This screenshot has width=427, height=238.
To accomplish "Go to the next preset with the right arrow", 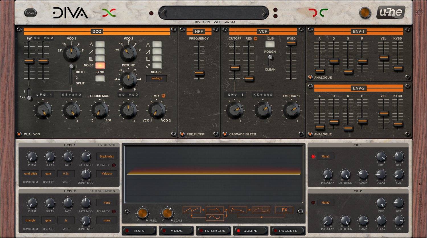I will tap(264, 13).
